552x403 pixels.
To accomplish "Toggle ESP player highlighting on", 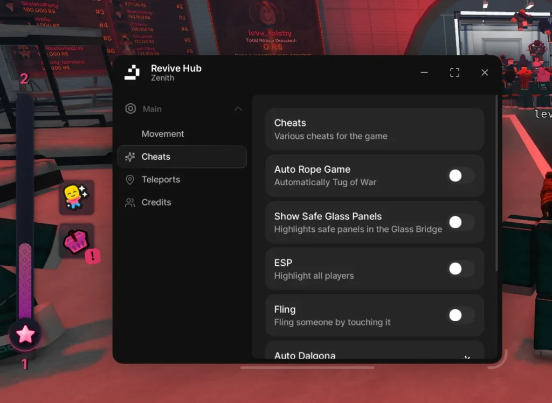I will point(461,269).
